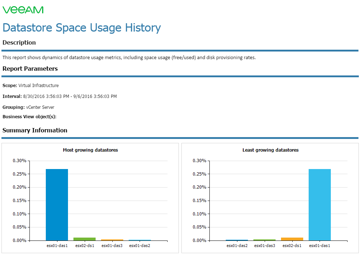Click the orange esx01-das3 bar in Most growing chart

[112, 240]
